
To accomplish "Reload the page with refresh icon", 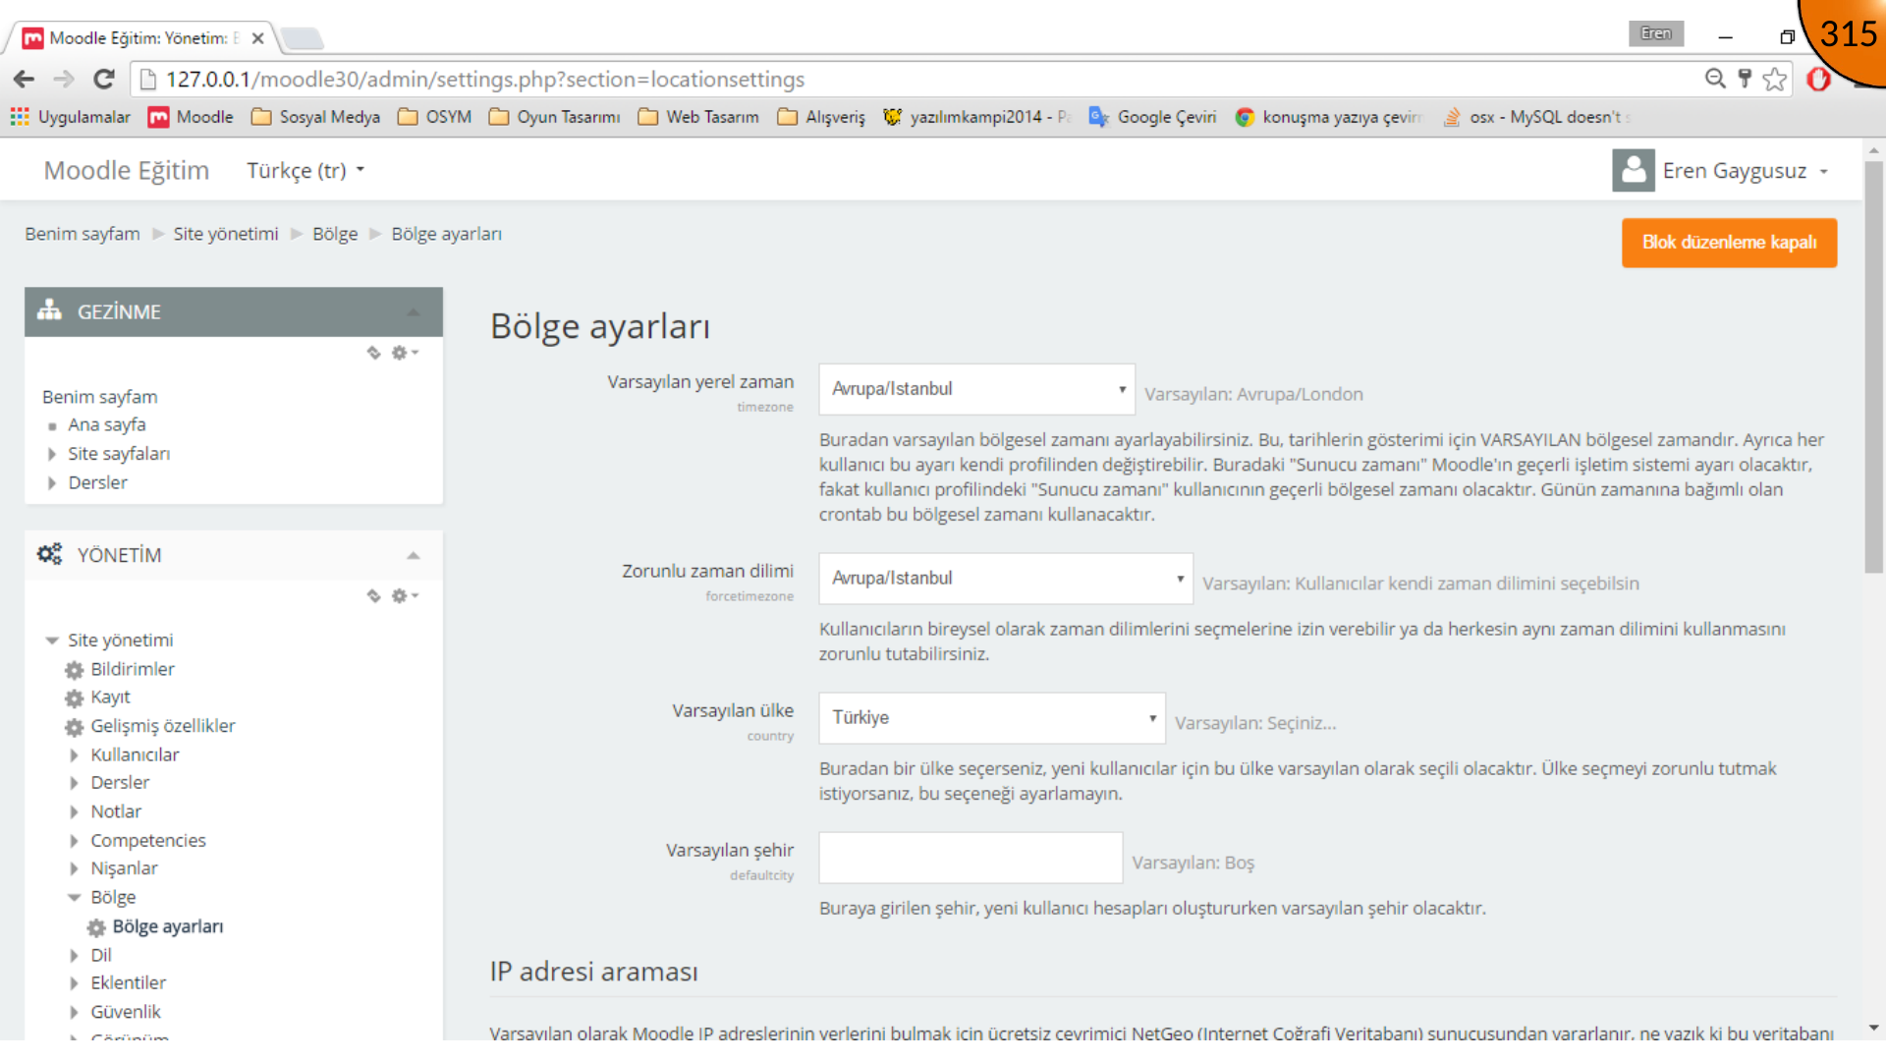I will click(x=104, y=80).
